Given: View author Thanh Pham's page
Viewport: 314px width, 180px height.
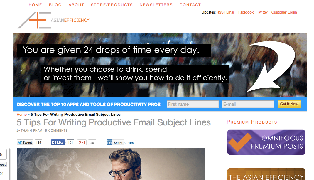Looking at the screenshot, I should [31, 130].
